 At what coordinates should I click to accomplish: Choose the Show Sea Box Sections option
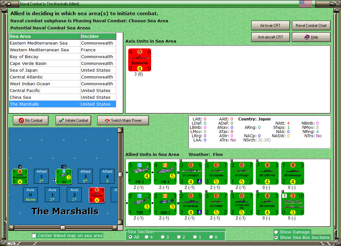276,238
